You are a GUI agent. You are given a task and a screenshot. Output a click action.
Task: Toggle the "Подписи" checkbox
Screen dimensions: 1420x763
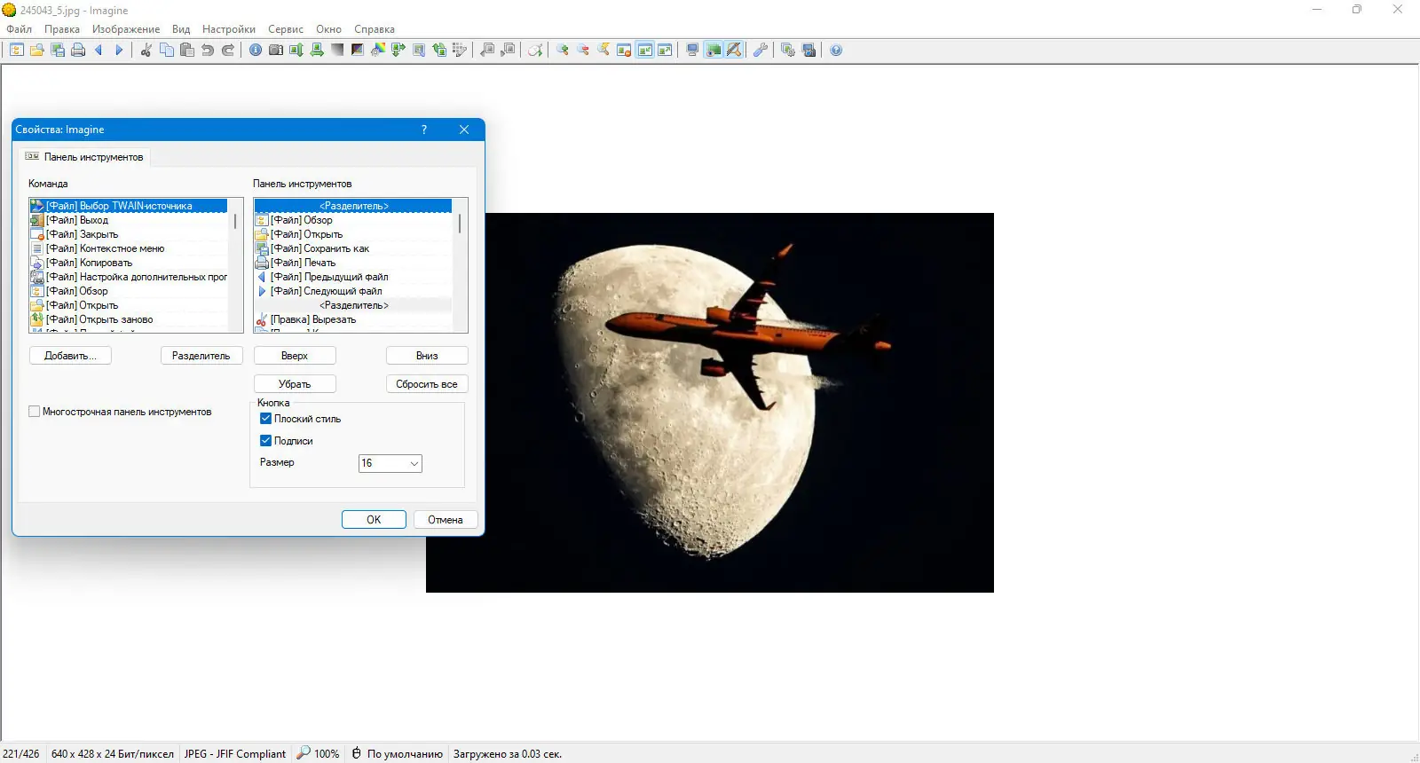pyautogui.click(x=265, y=441)
